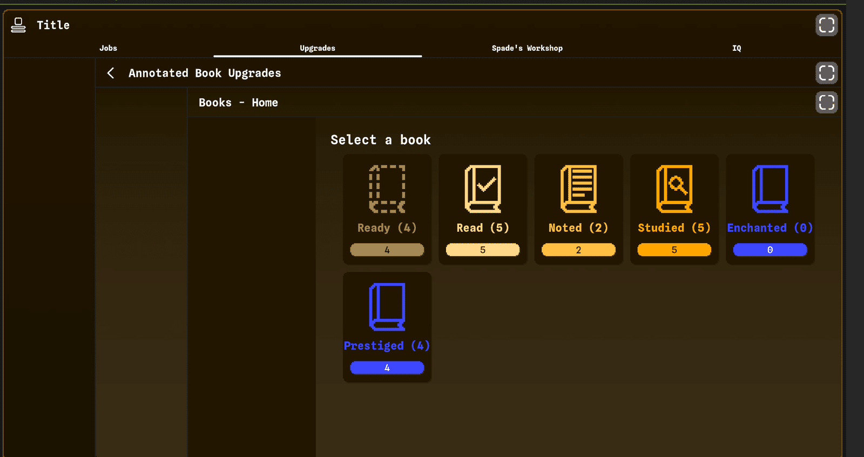Click the Title heading text
This screenshot has width=864, height=457.
click(x=53, y=25)
